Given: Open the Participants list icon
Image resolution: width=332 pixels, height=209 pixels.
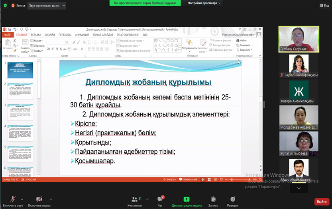Looking at the screenshot, I should [134, 199].
